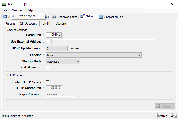Click the Application Log notebook icon

[101, 17]
